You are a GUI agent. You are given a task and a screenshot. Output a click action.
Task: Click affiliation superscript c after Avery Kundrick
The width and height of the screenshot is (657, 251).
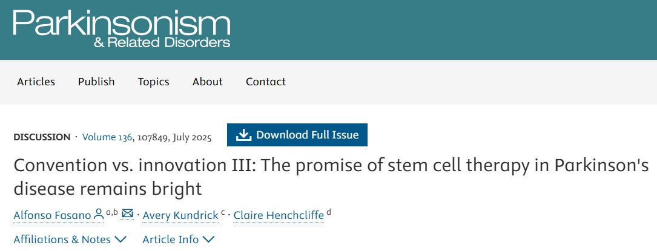click(x=223, y=212)
